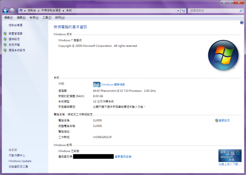Select the 所有控制台項目 breadcrumb
The image size is (246, 175).
coord(51,10)
